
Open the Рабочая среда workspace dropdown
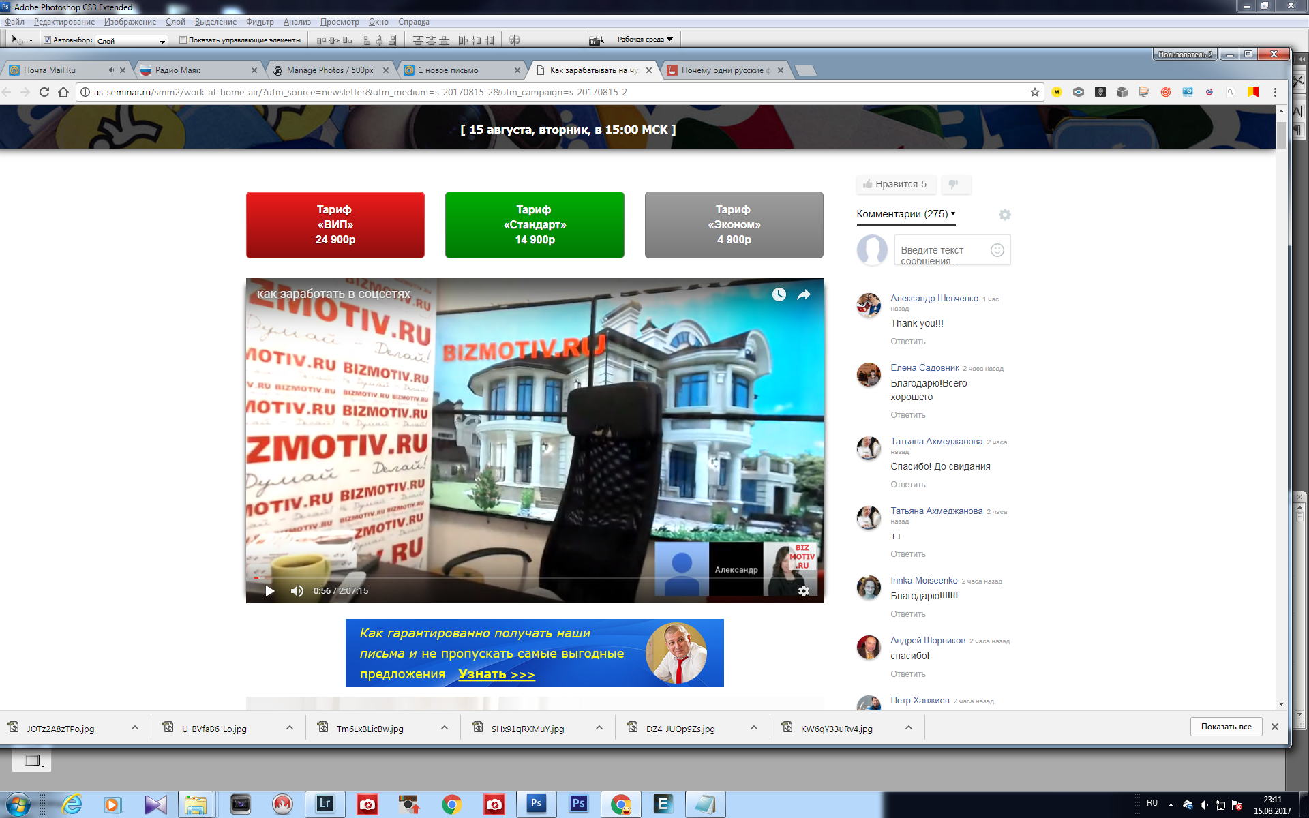[x=645, y=40]
